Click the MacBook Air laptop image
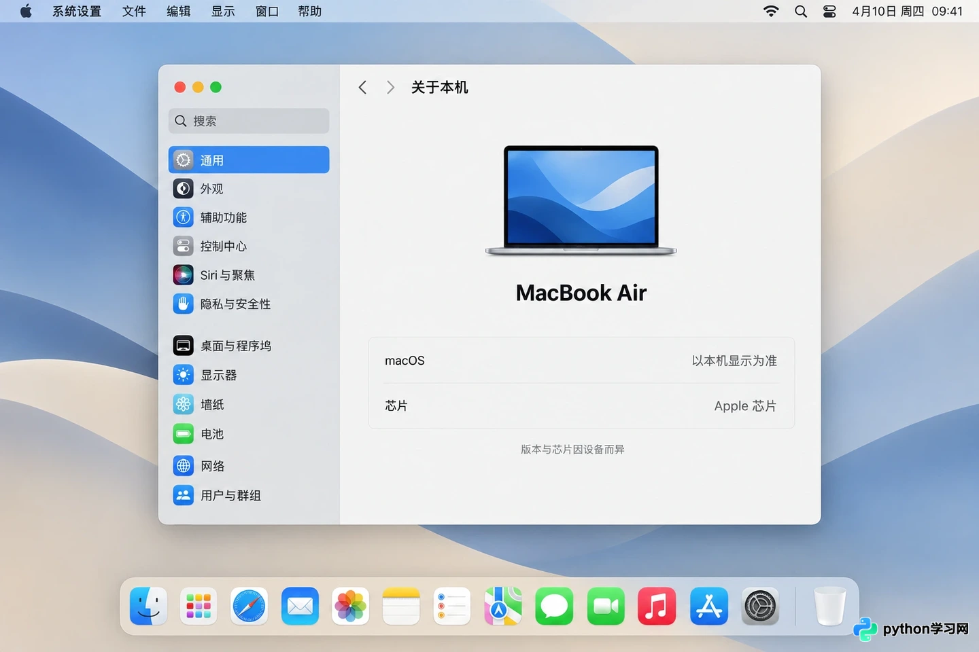 (581, 200)
